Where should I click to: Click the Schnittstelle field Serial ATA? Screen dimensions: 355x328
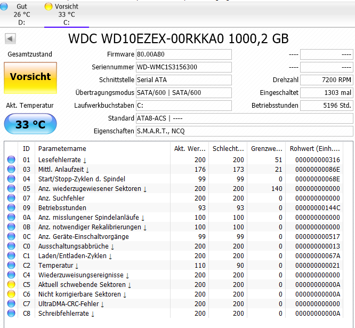(x=183, y=80)
